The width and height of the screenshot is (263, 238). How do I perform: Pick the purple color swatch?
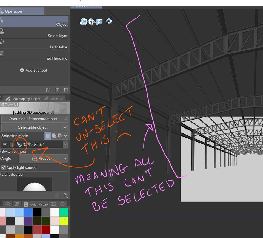(x=28, y=221)
